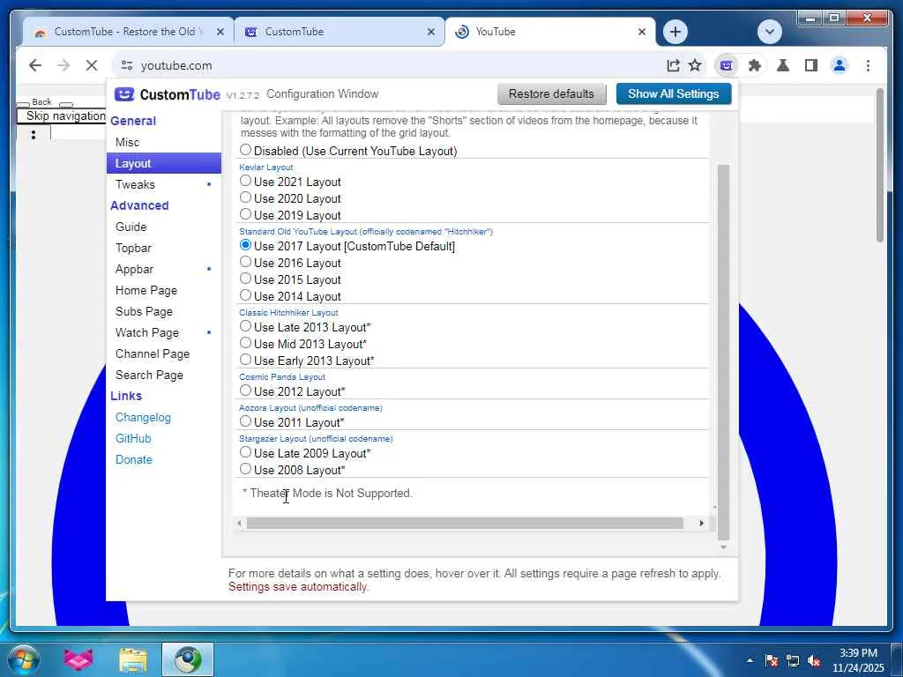903x677 pixels.
Task: Open Chrome Labs flask icon
Action: 783,65
